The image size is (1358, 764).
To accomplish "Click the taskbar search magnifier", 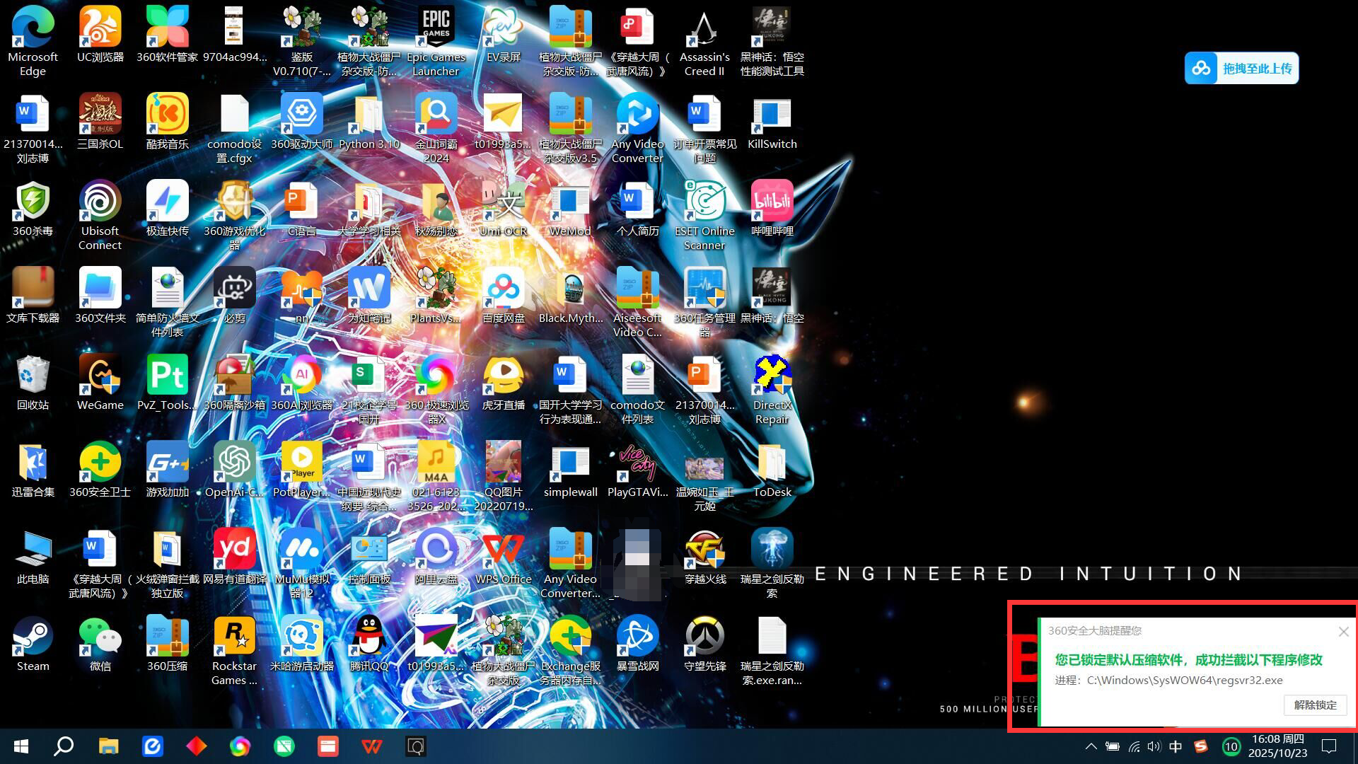I will tap(64, 746).
